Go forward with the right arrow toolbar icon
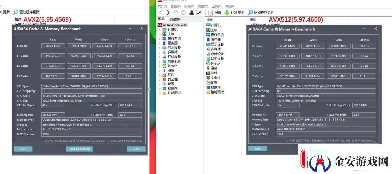Screen dimensions: 392x174 point(168,13)
